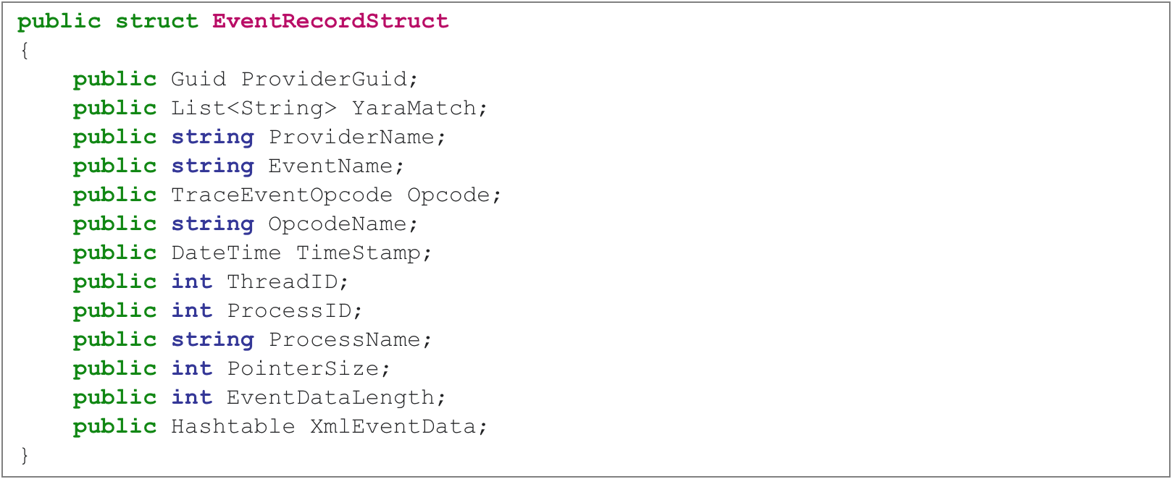Select the XmlEventData field

click(393, 426)
